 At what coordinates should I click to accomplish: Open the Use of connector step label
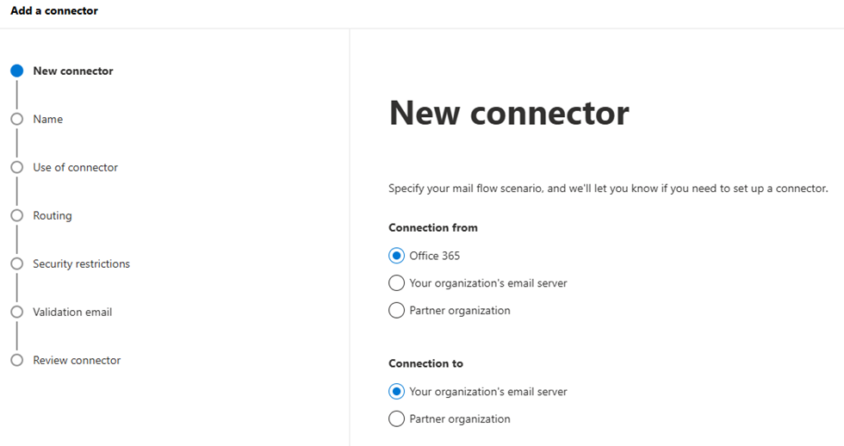coord(76,168)
